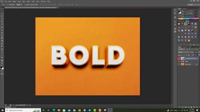200x112 pixels.
Task: Open the Kind layer filter dropdown
Action: tap(181, 49)
